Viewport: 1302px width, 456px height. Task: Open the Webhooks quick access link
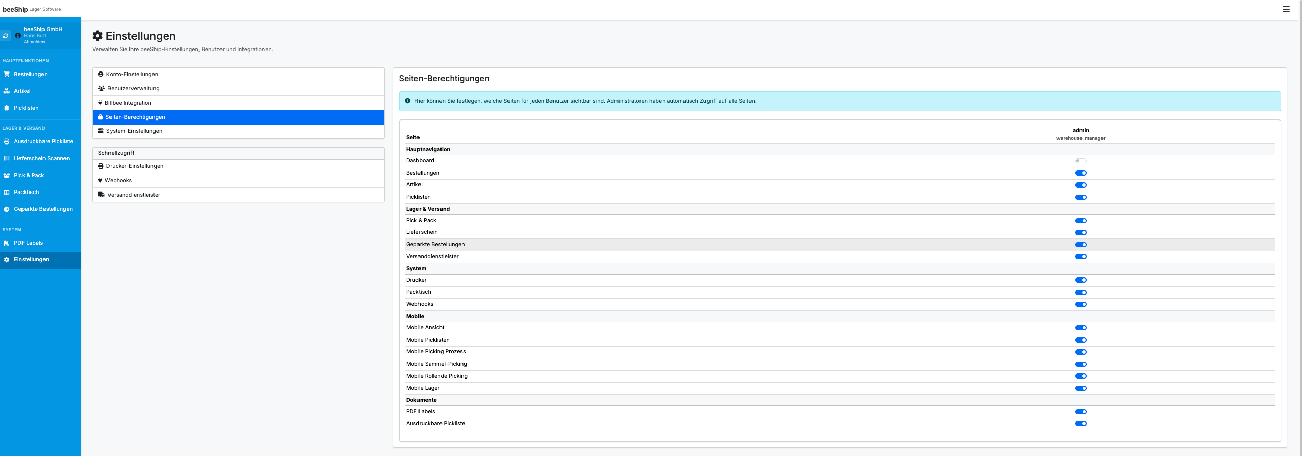(x=238, y=181)
